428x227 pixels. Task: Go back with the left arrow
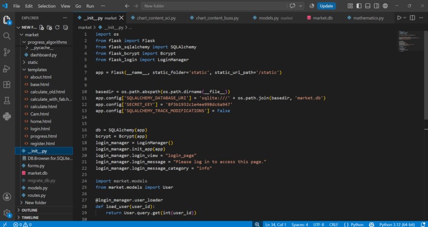coord(127,6)
